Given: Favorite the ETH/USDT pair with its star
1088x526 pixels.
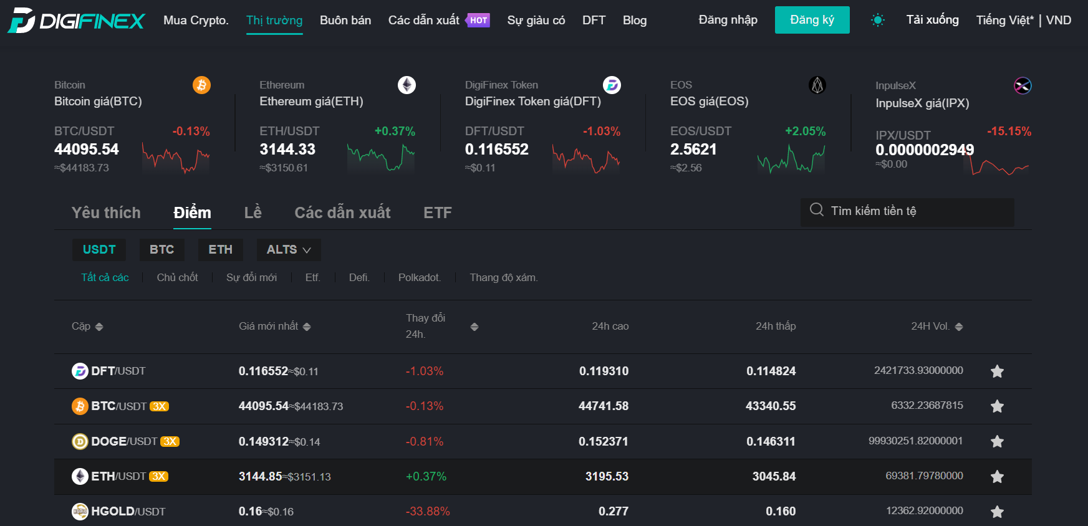Looking at the screenshot, I should [x=997, y=476].
